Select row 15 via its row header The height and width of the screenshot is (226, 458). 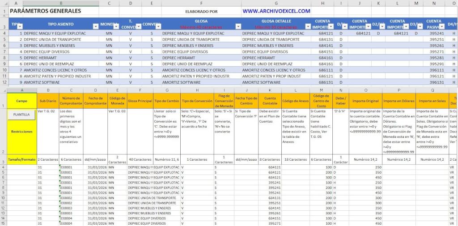coord(4,223)
